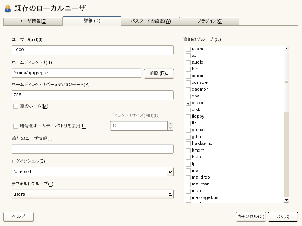This screenshot has height=226, width=302.
Task: Click the ユーザID (uid) input field
Action: [x=92, y=50]
